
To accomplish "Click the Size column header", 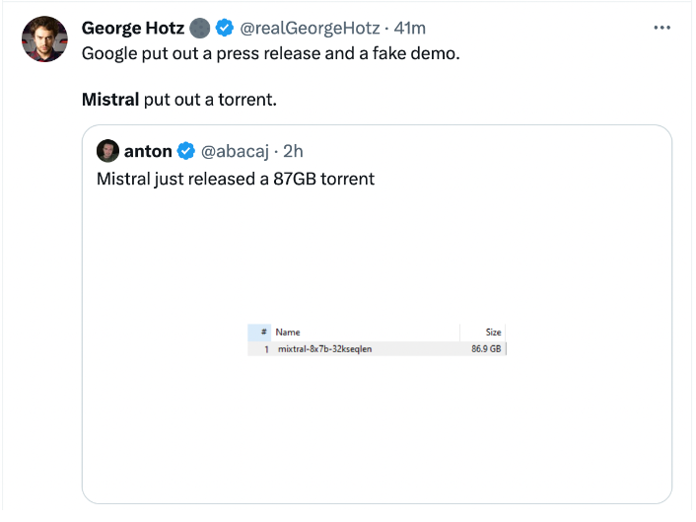I will pyautogui.click(x=493, y=333).
